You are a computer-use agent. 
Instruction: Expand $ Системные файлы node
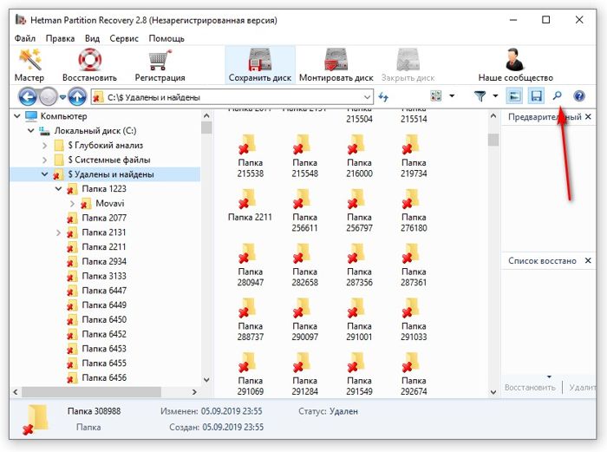(x=44, y=160)
